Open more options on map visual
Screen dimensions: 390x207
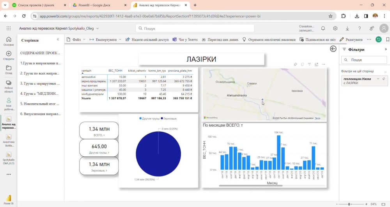(x=323, y=64)
